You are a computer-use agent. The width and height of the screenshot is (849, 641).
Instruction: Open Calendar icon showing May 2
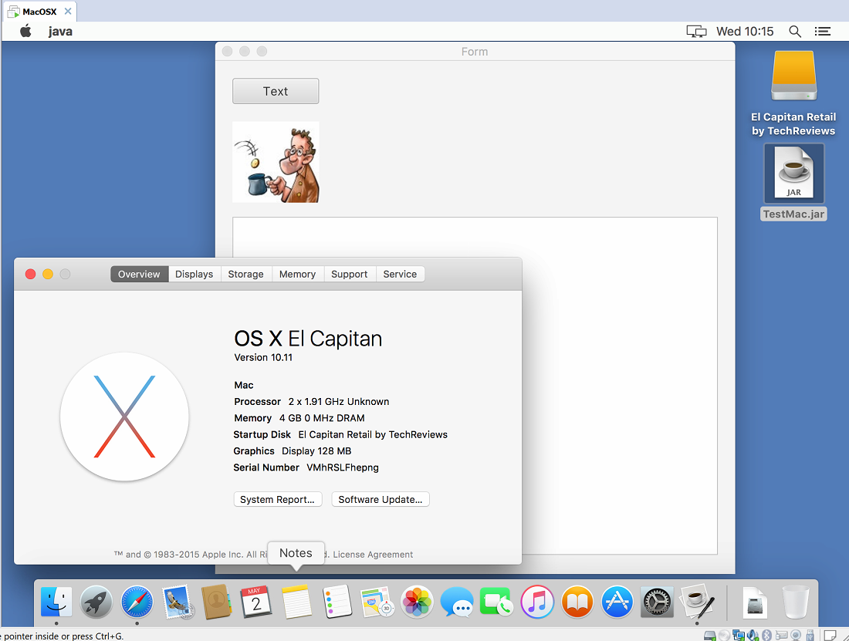256,602
